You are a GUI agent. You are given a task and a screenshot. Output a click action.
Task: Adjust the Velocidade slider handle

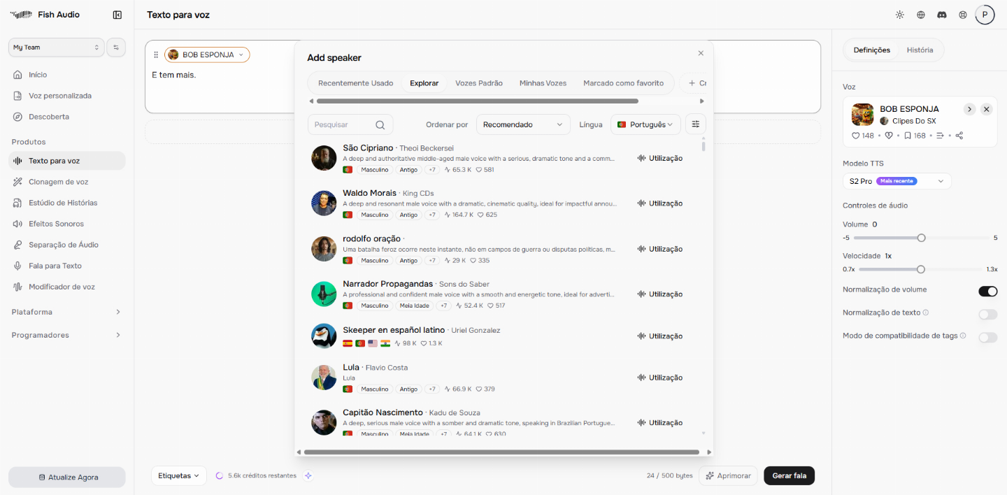click(920, 269)
